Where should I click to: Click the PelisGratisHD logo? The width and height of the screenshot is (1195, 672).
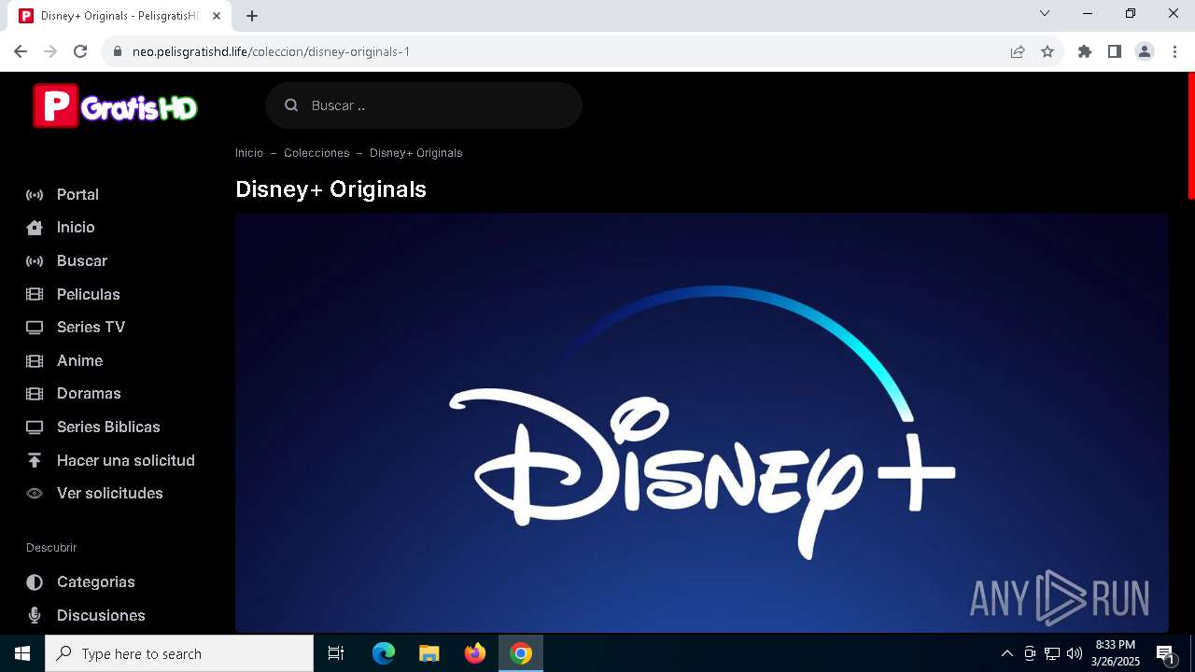(116, 105)
